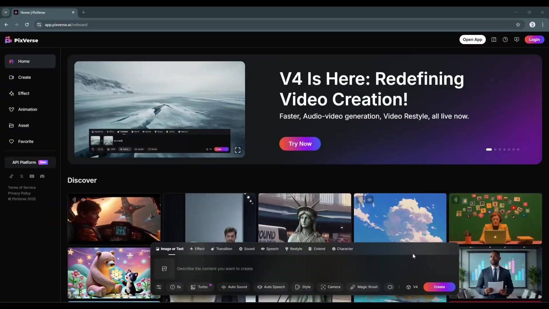Open the Terms of Service link
The height and width of the screenshot is (309, 549).
point(22,187)
